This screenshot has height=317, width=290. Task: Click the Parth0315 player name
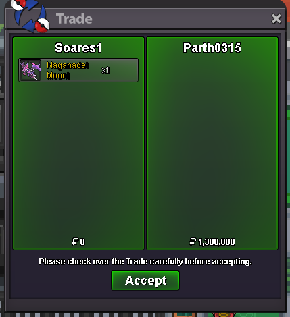pos(212,48)
